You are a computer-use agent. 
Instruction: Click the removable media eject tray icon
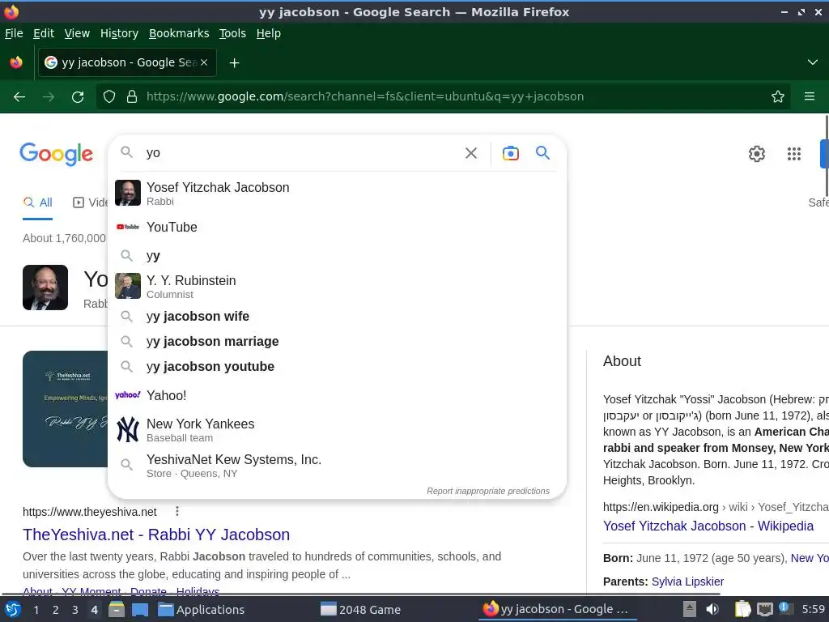[x=690, y=609]
